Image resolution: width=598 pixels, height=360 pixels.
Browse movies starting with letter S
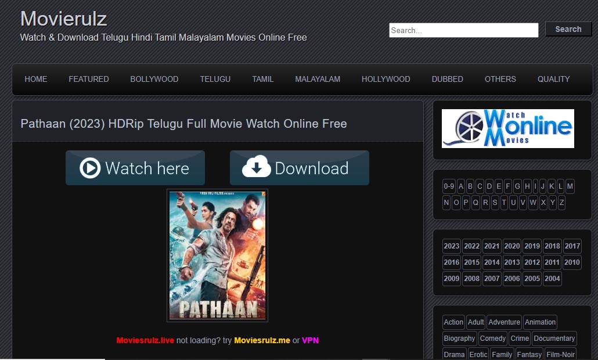495,203
